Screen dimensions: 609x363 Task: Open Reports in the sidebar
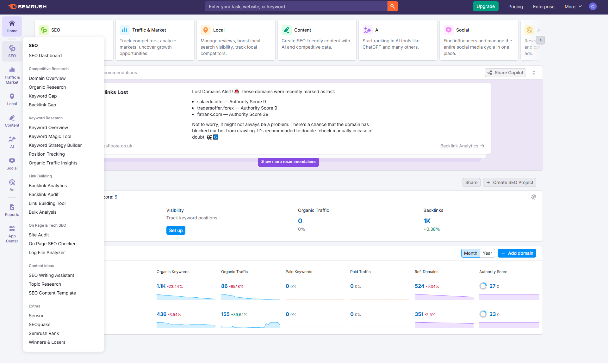click(12, 210)
